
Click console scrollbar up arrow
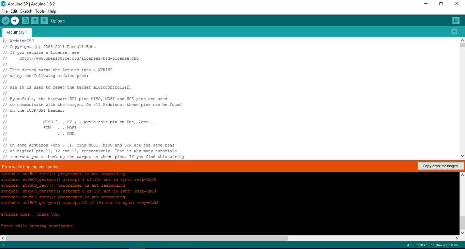point(462,174)
